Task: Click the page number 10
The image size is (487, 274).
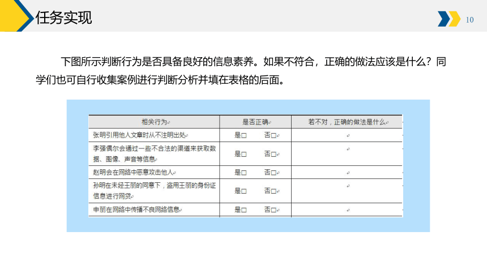Action: [469, 20]
